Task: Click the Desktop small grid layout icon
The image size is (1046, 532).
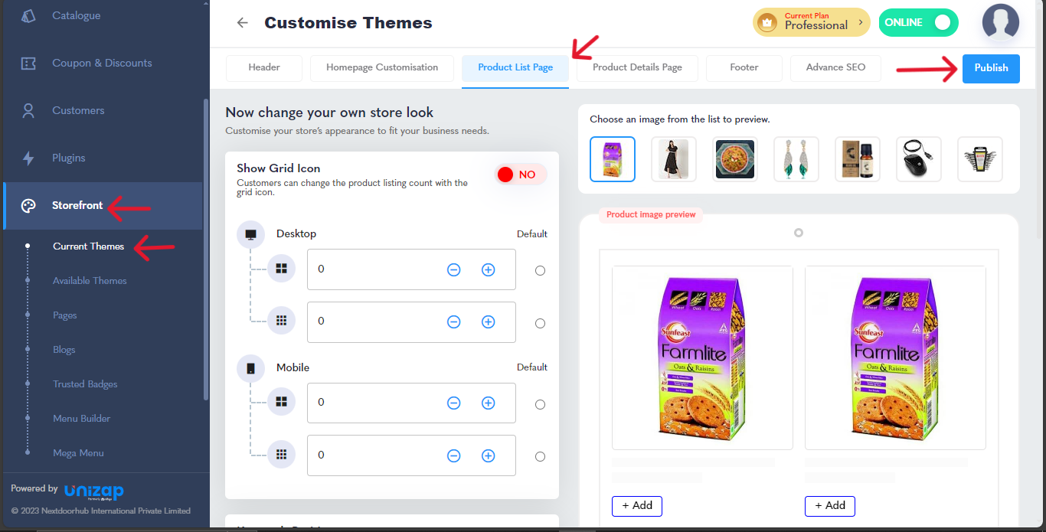Action: coord(281,321)
